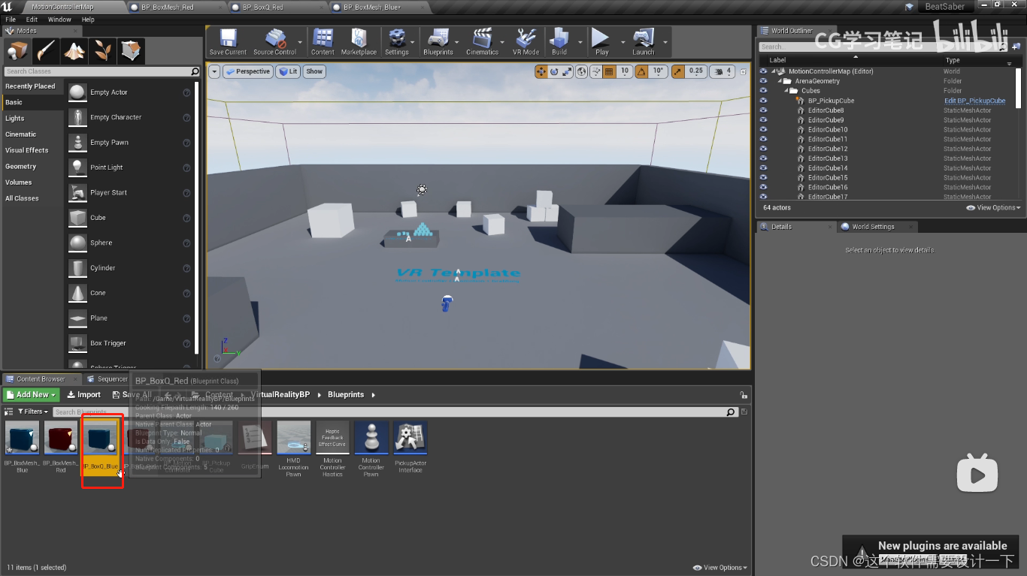Click the Content Browser lock icon
1027x576 pixels.
744,394
